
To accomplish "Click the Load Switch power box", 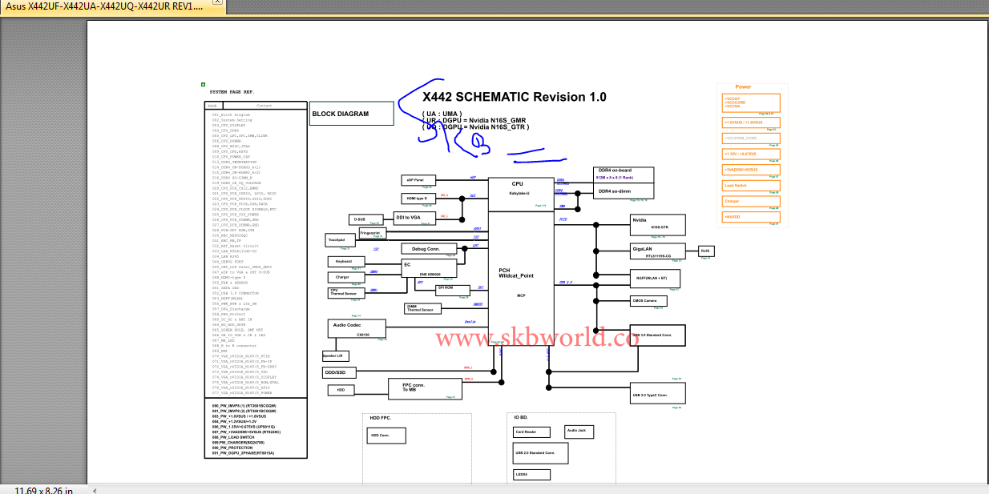I will [751, 186].
